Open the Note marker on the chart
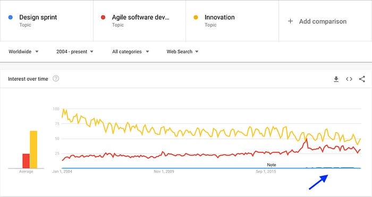 tap(272, 165)
